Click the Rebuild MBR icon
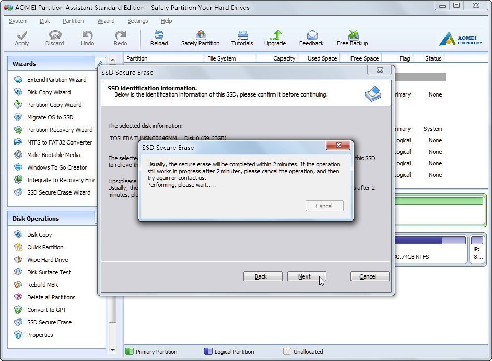The height and width of the screenshot is (361, 492). pos(18,285)
